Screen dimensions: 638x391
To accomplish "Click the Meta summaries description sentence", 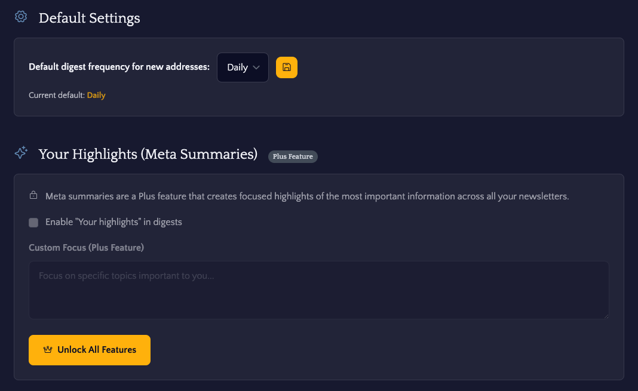I will click(x=307, y=196).
